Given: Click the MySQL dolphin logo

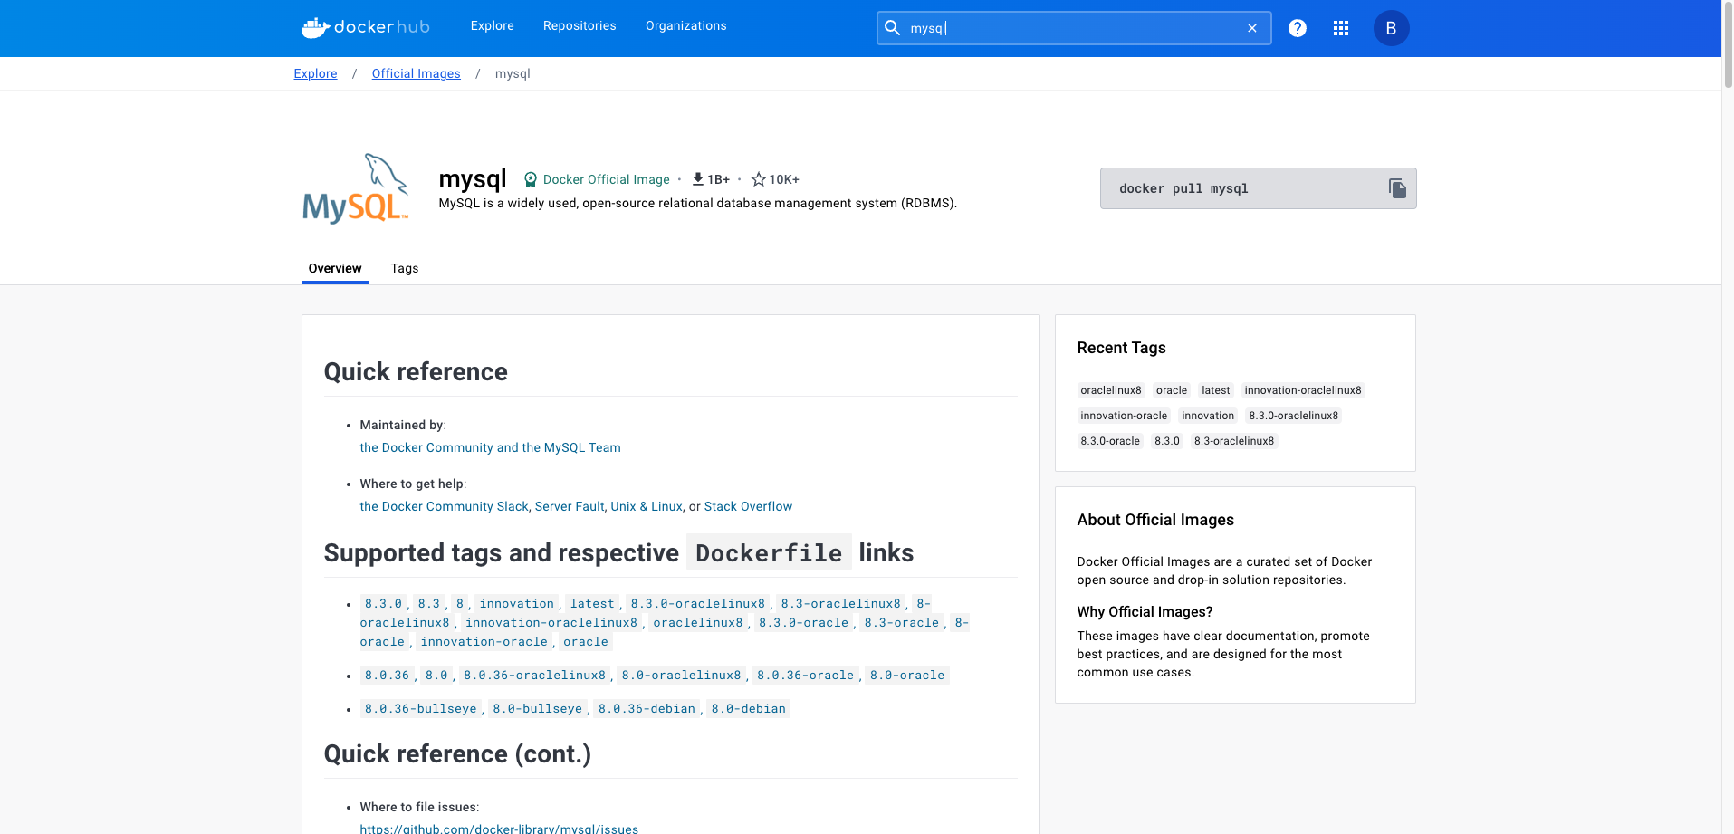Looking at the screenshot, I should tap(355, 188).
